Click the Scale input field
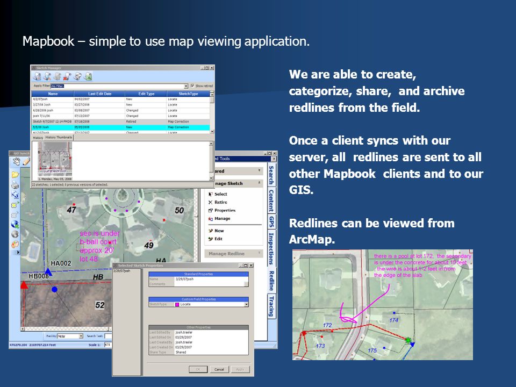Screen dimensions: 516x387 tap(108, 345)
